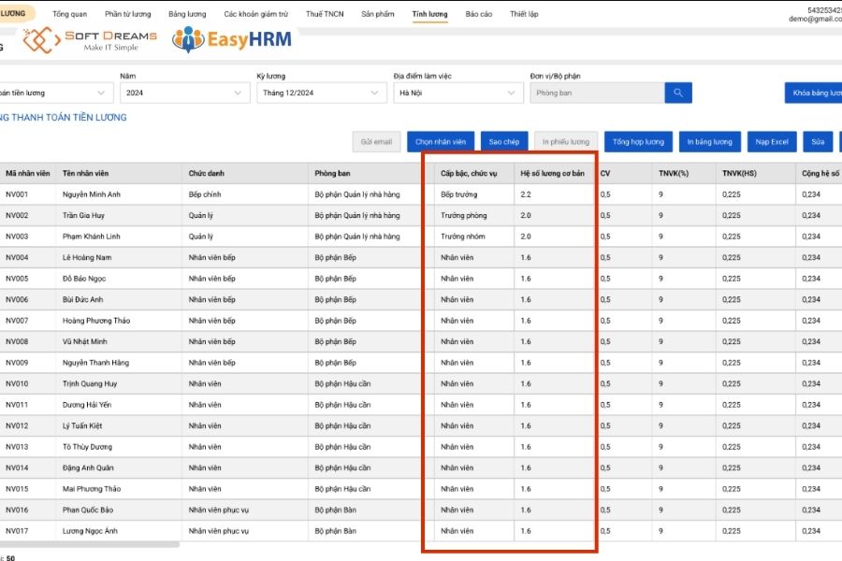Click the Chức danh column header
Image resolution: width=842 pixels, height=561 pixels.
pyautogui.click(x=206, y=173)
